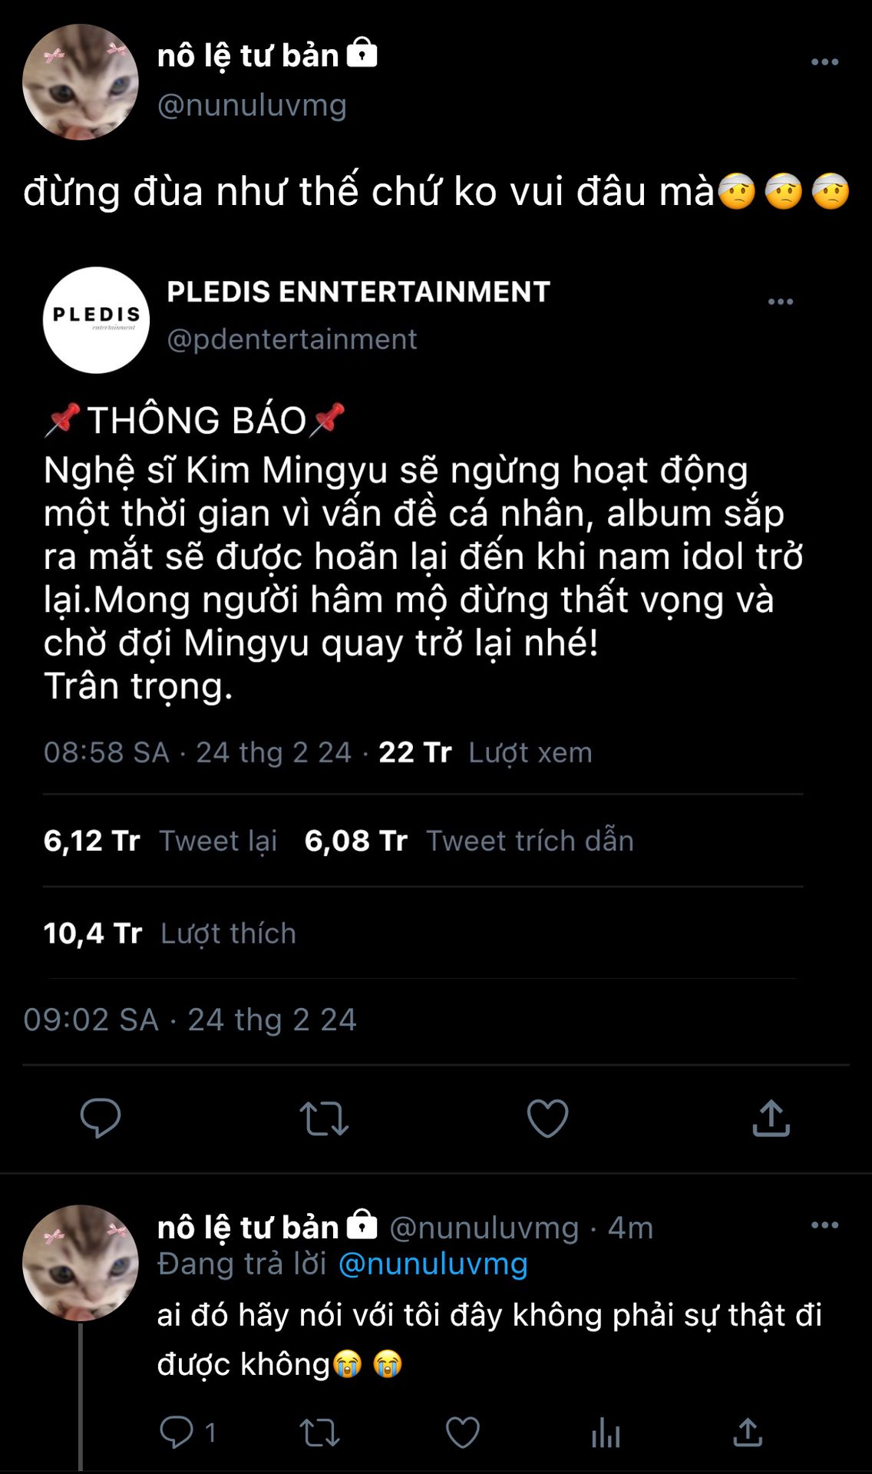View analytics of the reply tweet
This screenshot has width=872, height=1474.
click(606, 1433)
